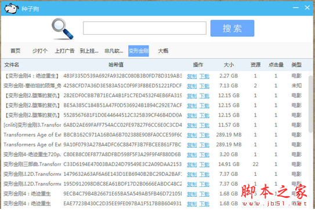Select file name 变形金刚三部曲.Transforr

point(32,164)
